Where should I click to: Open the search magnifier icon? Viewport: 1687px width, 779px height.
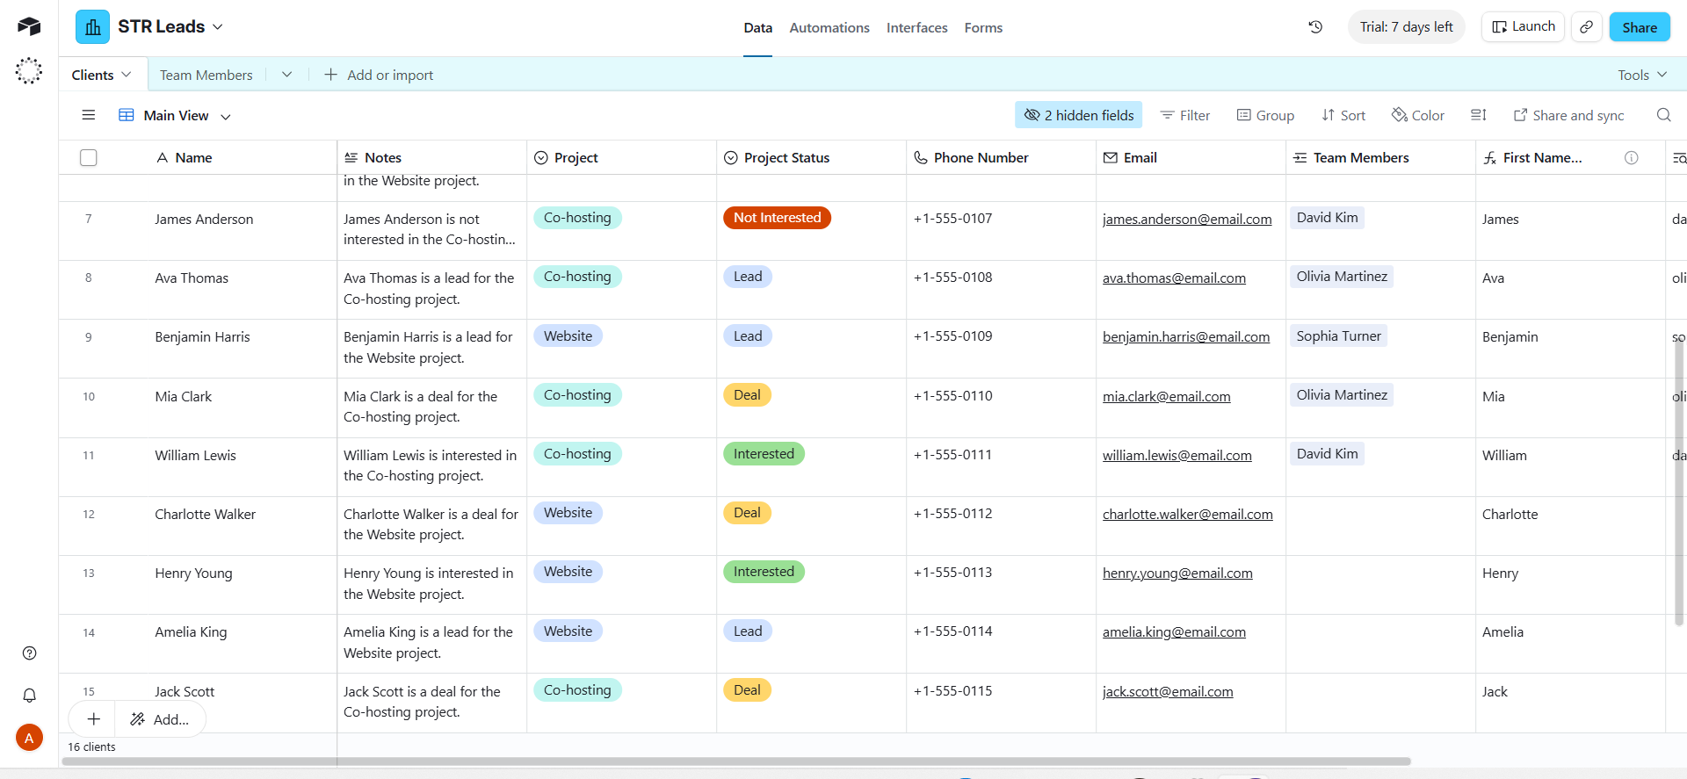[1663, 115]
